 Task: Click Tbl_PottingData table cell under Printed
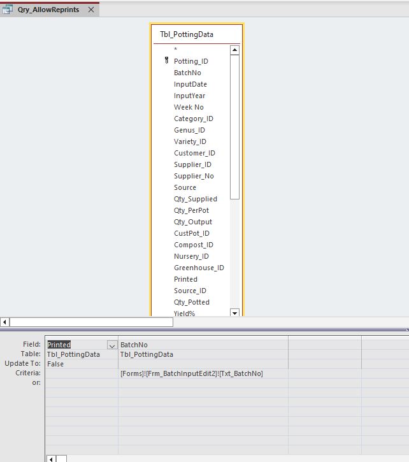(82, 354)
